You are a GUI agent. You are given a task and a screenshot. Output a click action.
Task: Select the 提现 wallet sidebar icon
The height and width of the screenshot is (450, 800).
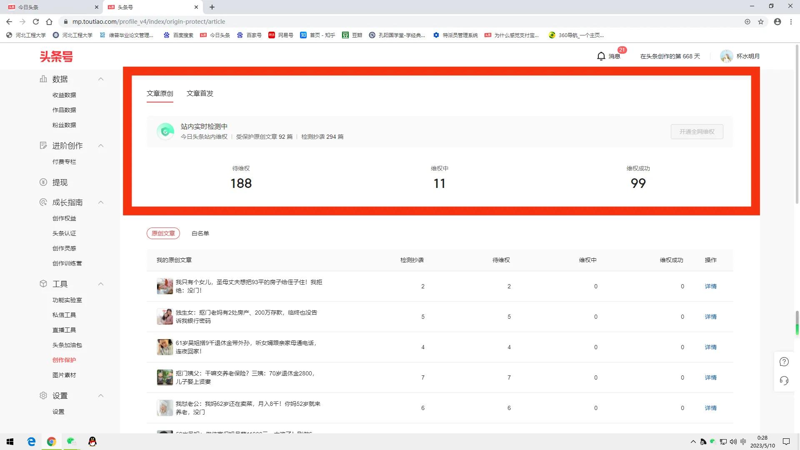pos(43,182)
